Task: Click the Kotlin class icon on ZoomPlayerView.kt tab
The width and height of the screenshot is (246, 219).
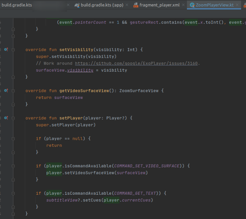Action: 192,5
